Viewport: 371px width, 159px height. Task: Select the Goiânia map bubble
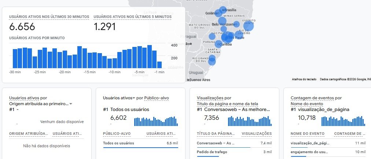coord(218,13)
